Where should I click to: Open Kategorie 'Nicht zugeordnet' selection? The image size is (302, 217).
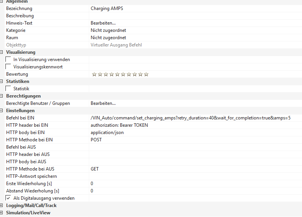tap(195, 30)
